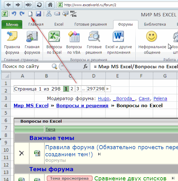Viewport: 178px width, 181px height.
Task: Click the formula bar breadcrumb text
Action: click(136, 67)
